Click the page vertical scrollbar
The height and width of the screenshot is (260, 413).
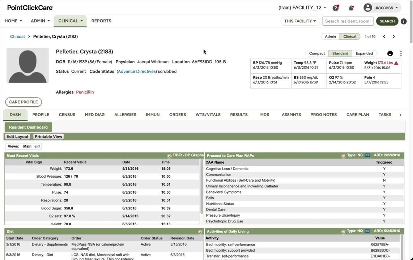pyautogui.click(x=411, y=22)
